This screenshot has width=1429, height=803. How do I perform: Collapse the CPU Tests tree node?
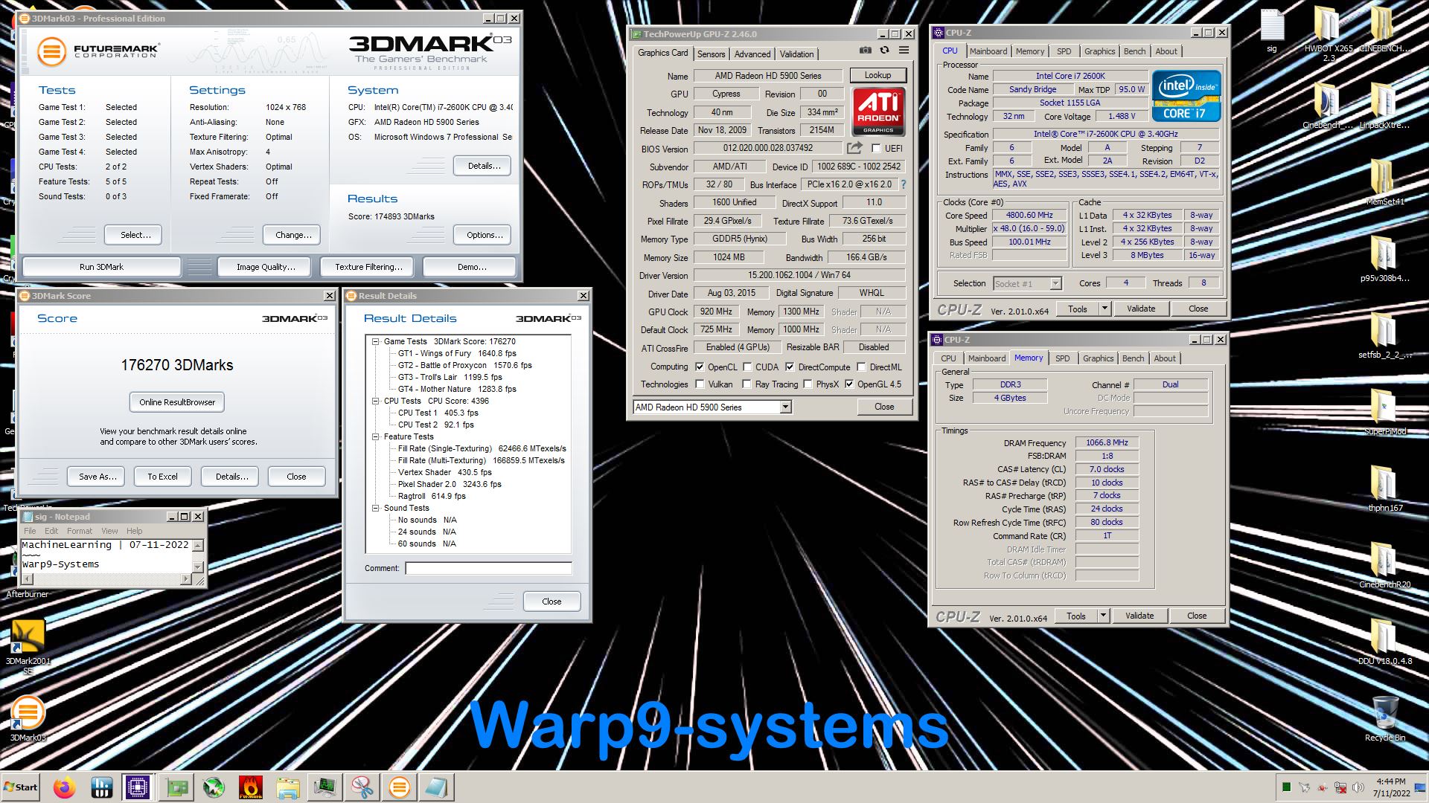coord(376,401)
